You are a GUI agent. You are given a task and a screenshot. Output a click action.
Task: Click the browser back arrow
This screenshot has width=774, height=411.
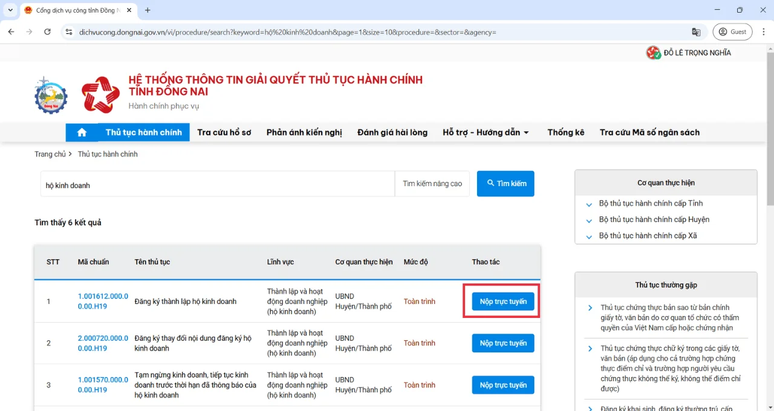(x=11, y=32)
